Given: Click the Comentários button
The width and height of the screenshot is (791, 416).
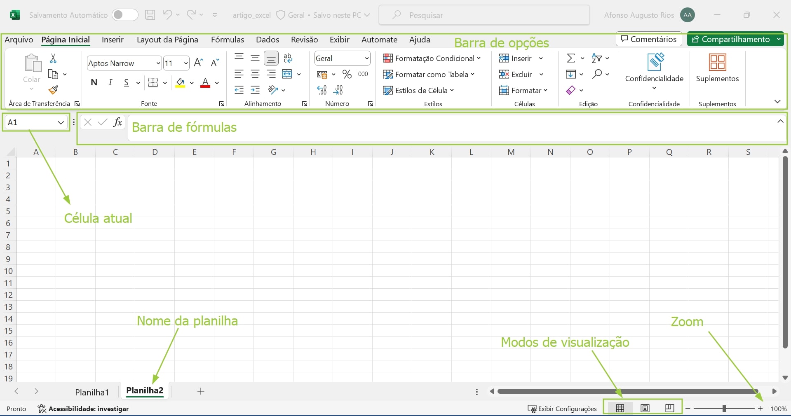Looking at the screenshot, I should (649, 39).
